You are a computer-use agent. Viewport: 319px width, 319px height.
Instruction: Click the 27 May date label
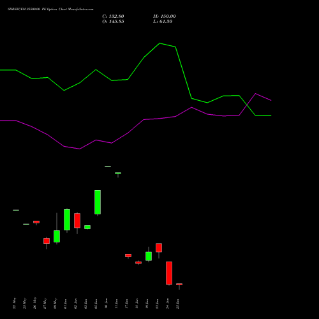45,303
